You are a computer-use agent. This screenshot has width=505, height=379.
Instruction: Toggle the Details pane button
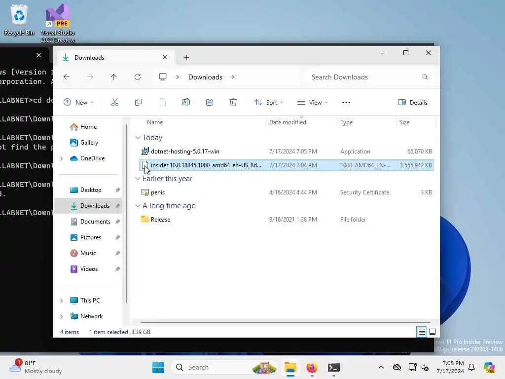[413, 103]
